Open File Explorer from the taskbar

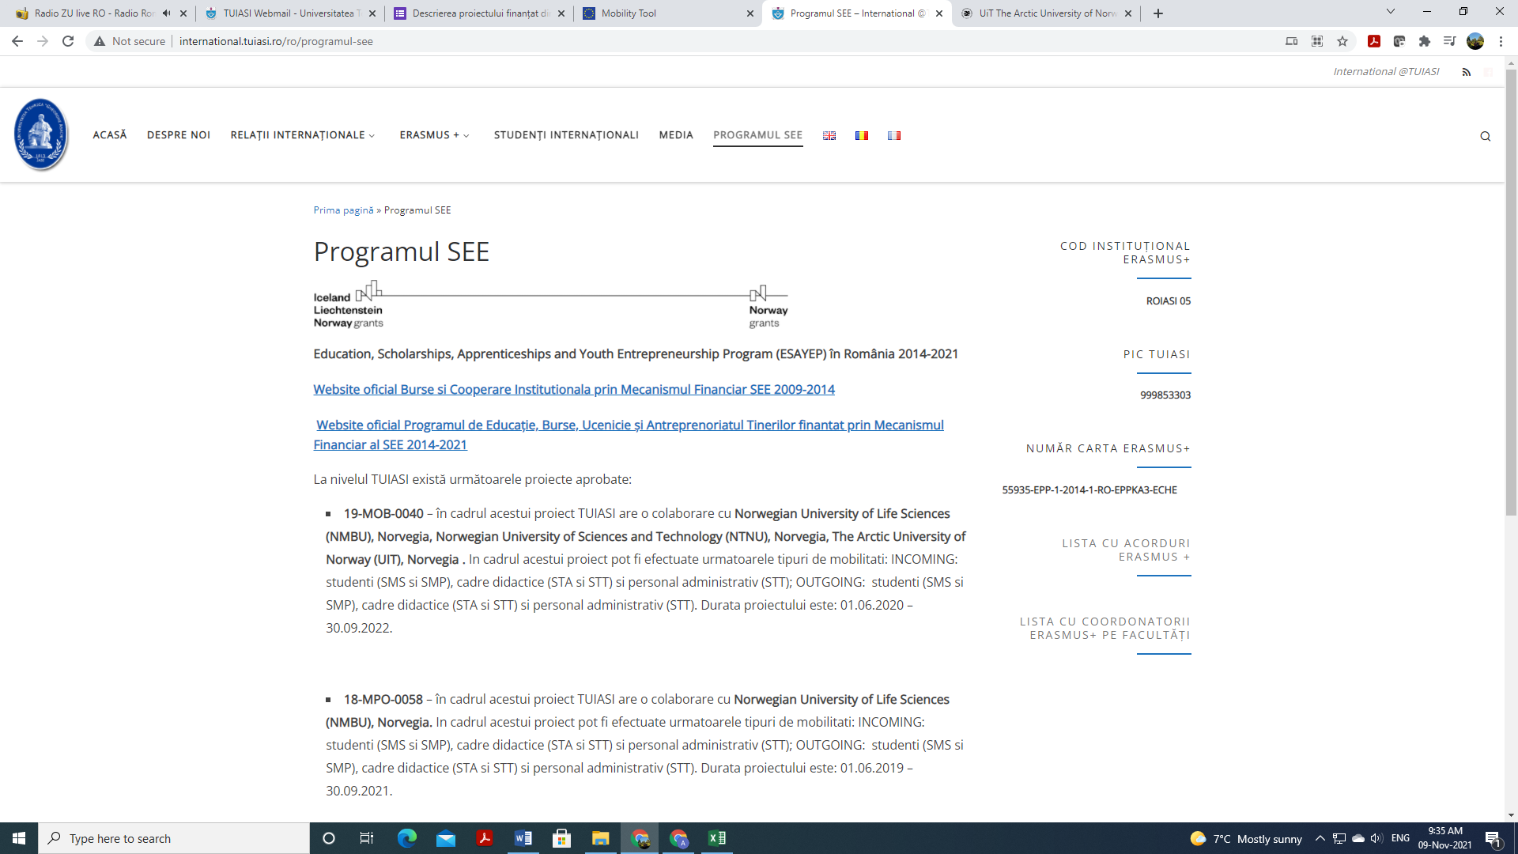click(x=601, y=838)
